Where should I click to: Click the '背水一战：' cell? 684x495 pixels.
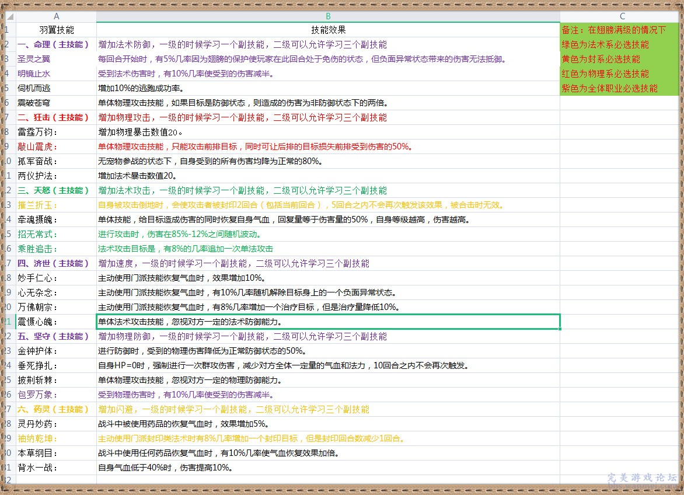pos(56,468)
